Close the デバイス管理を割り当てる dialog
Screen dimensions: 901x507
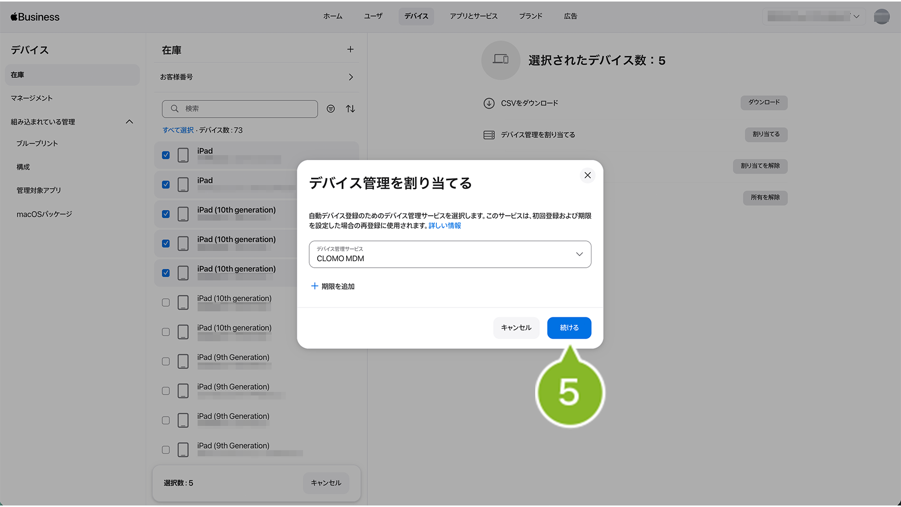point(587,175)
